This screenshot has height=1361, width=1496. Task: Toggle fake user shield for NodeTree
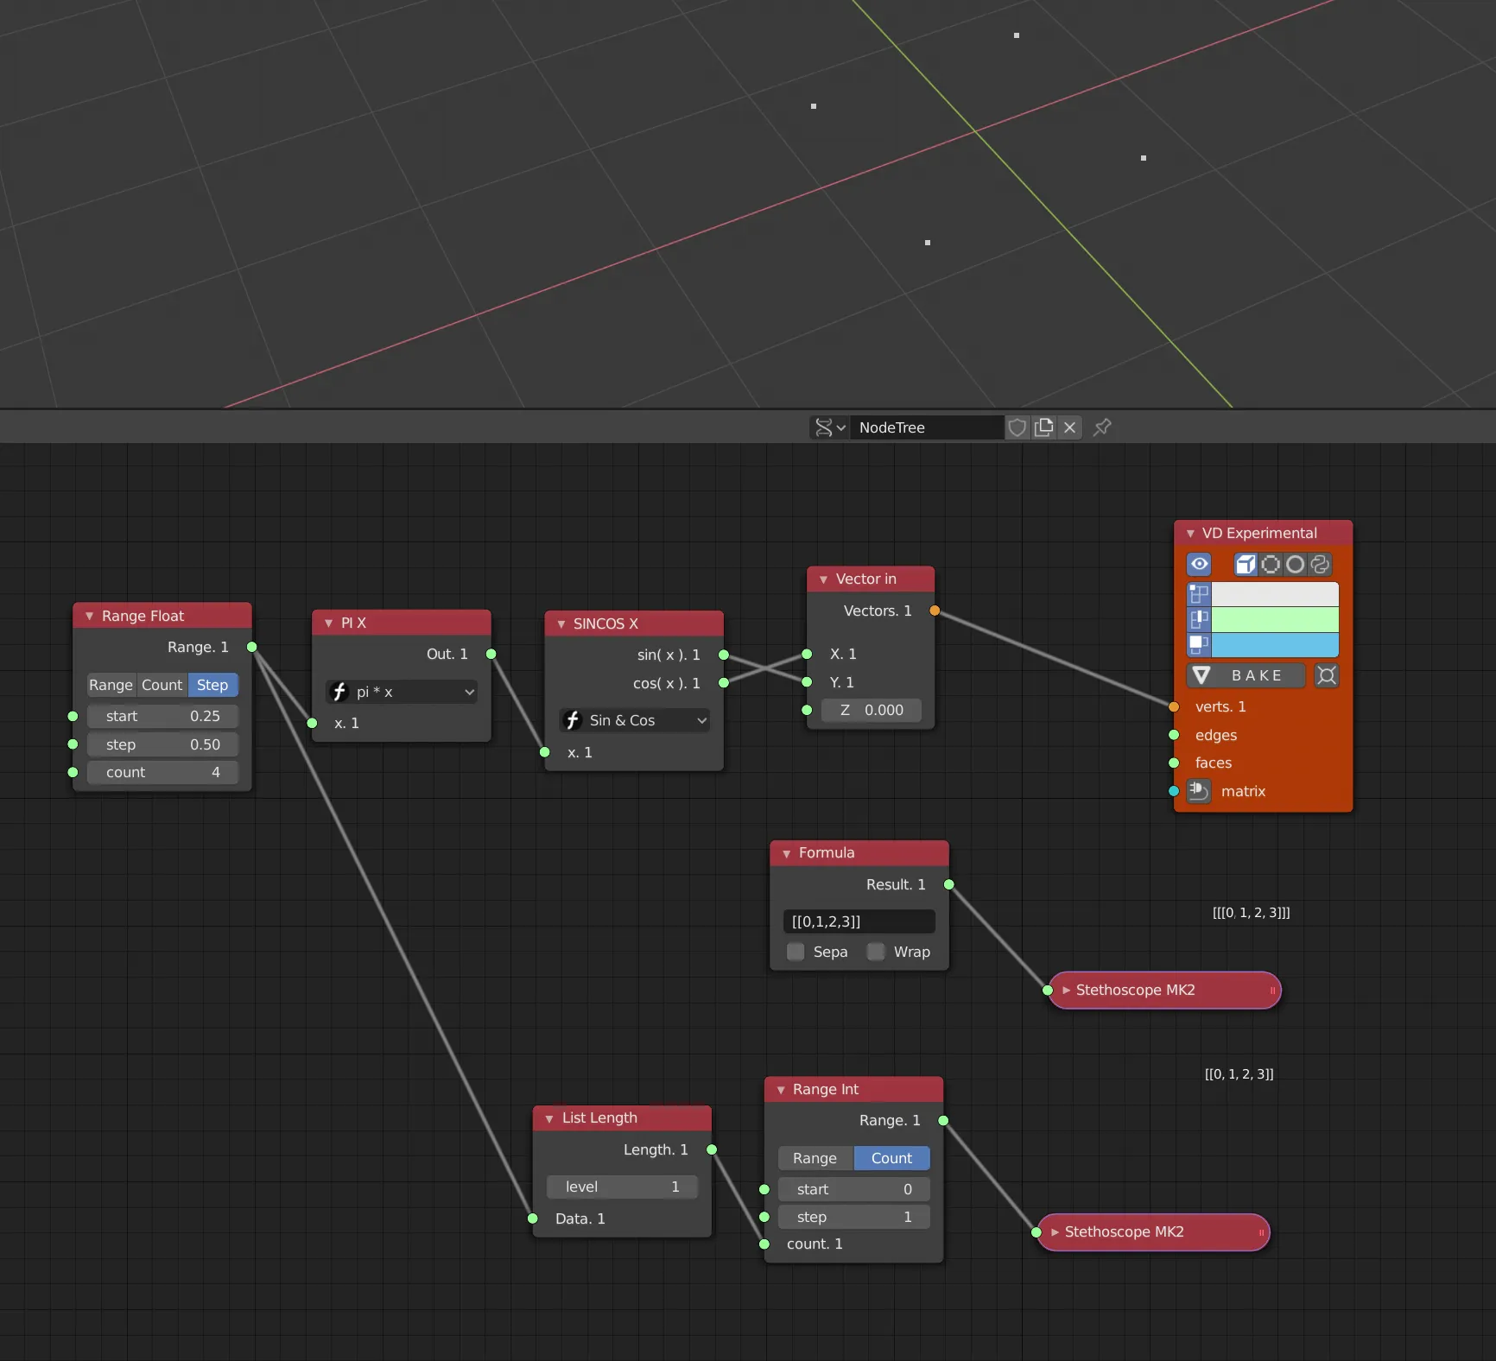pos(1017,427)
